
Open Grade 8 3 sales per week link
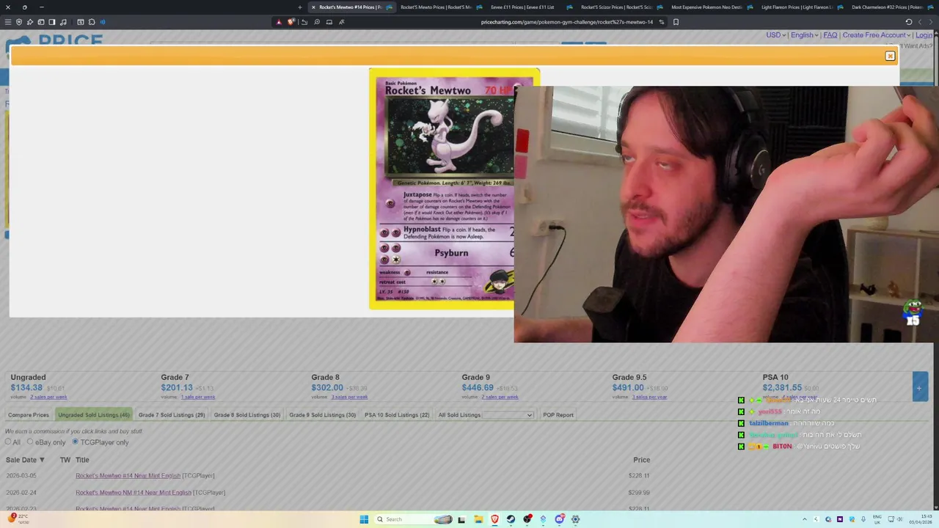click(349, 397)
